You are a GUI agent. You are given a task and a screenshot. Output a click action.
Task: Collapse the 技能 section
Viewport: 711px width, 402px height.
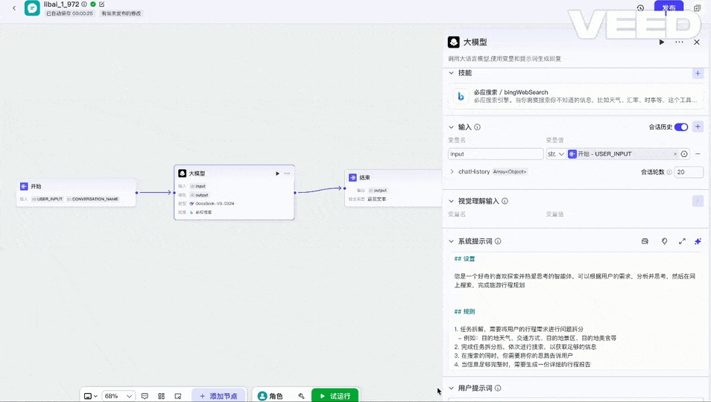[451, 73]
